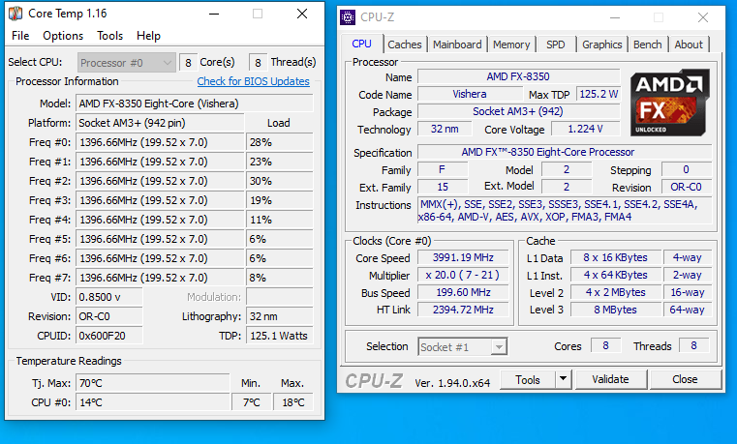
Task: Click the Core Voltage value 1.224 V
Action: (x=585, y=129)
